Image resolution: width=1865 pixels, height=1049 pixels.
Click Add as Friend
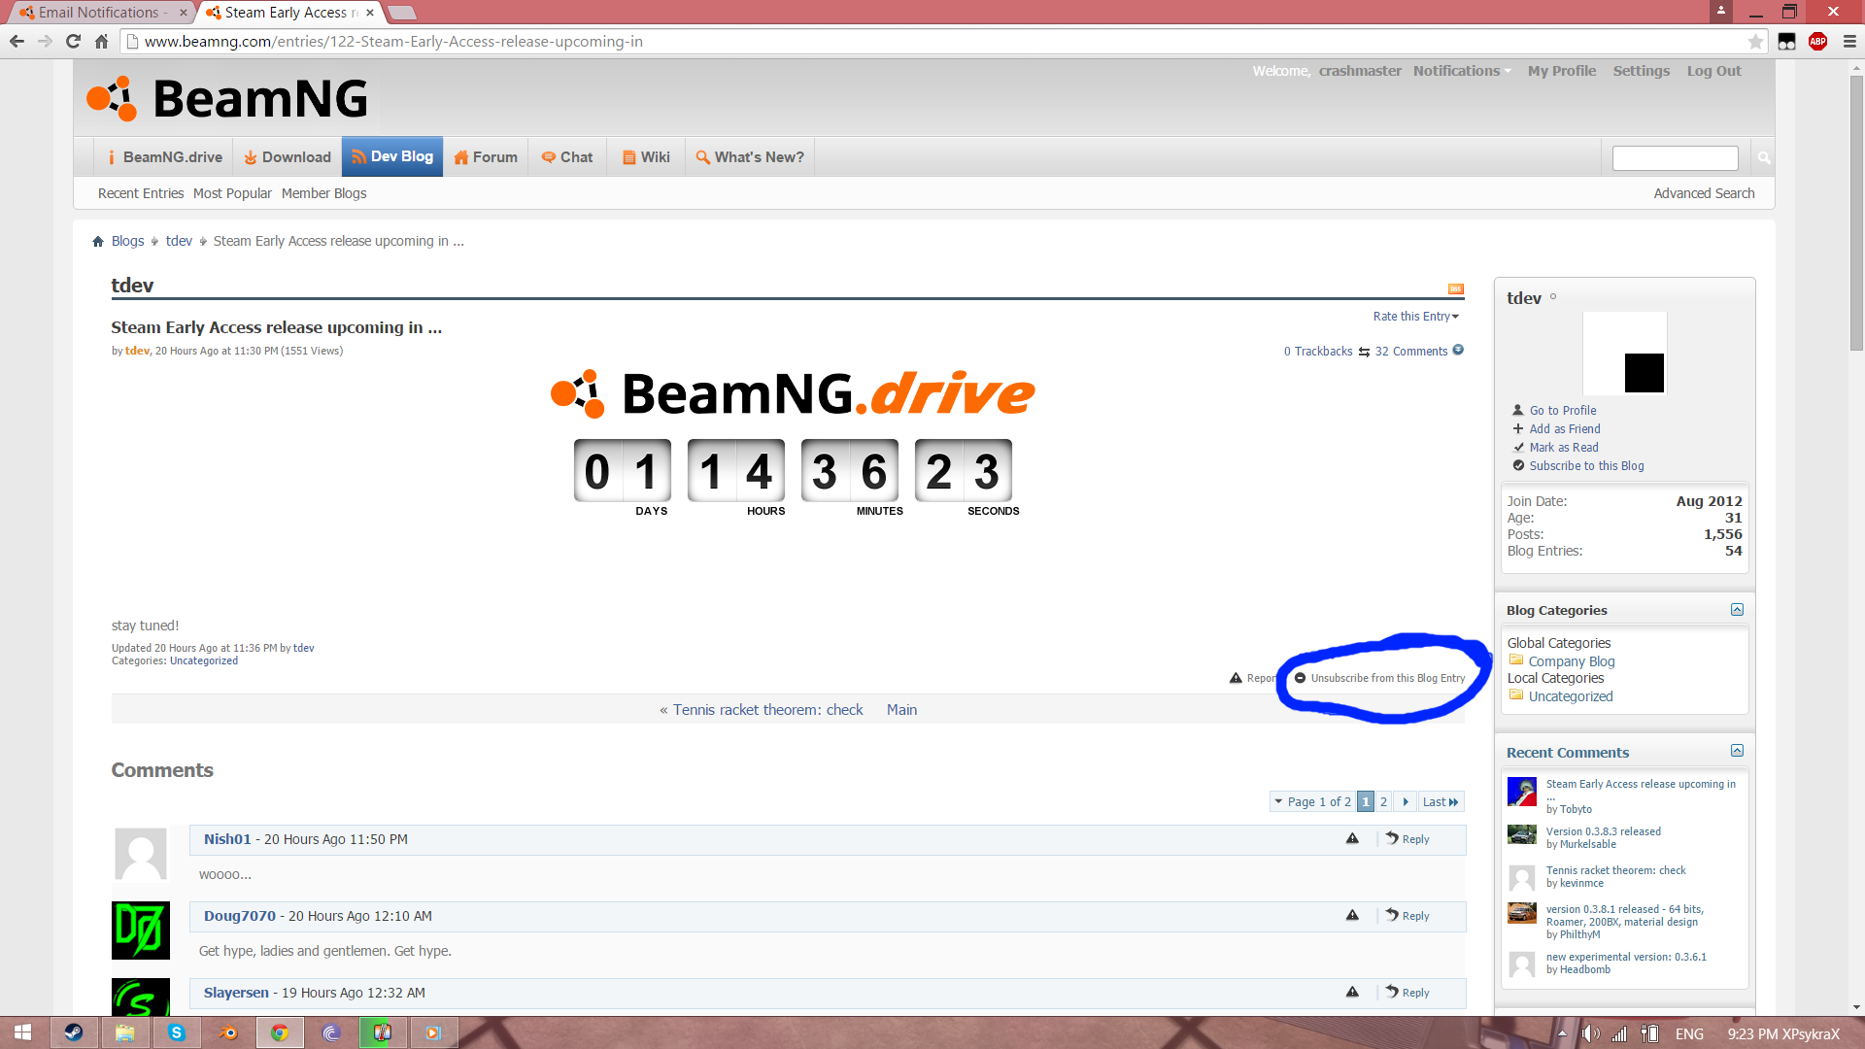tap(1564, 429)
